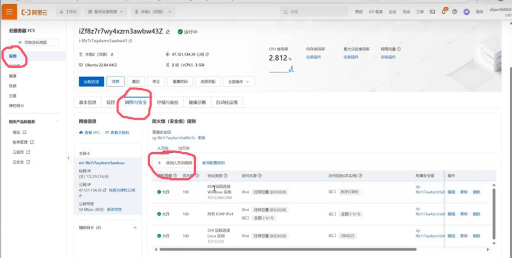The image size is (512, 258).
Task: Click the notification bell icon
Action: 443,12
